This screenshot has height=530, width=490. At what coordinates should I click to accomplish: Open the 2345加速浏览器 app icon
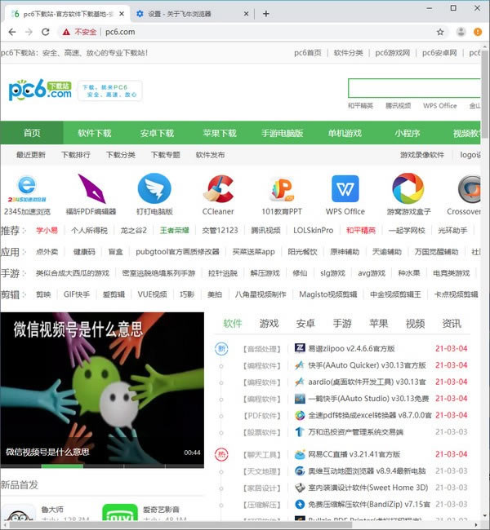coord(27,188)
